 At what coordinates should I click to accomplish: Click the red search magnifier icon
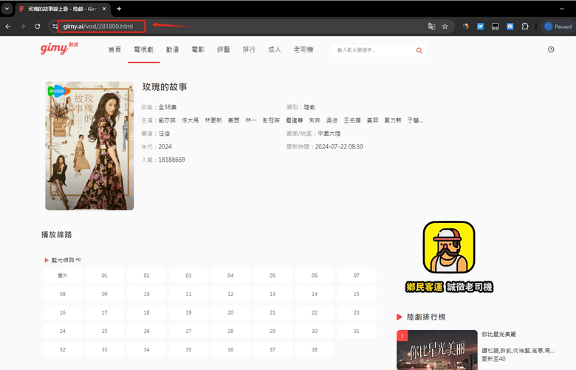419,50
